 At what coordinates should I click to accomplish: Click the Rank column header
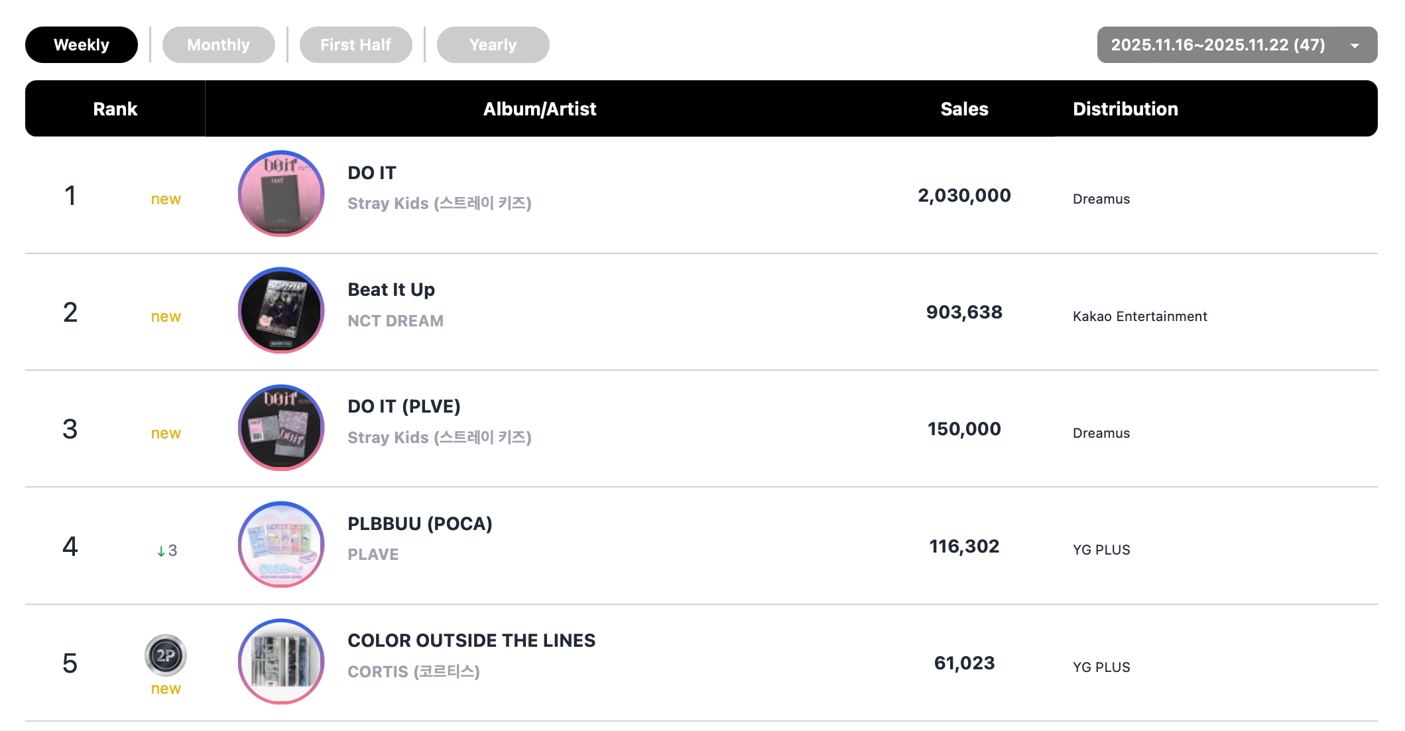(115, 109)
